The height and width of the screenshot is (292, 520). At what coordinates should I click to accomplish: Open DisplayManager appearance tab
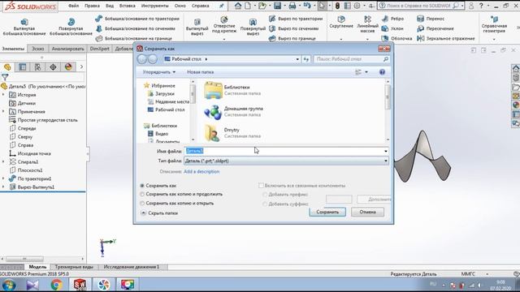68,67
